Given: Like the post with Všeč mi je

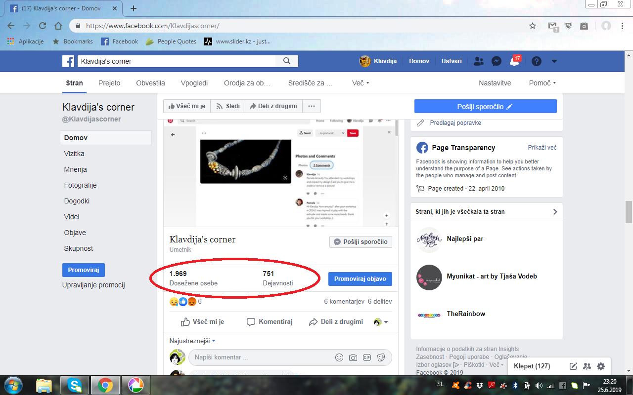Looking at the screenshot, I should (x=203, y=322).
